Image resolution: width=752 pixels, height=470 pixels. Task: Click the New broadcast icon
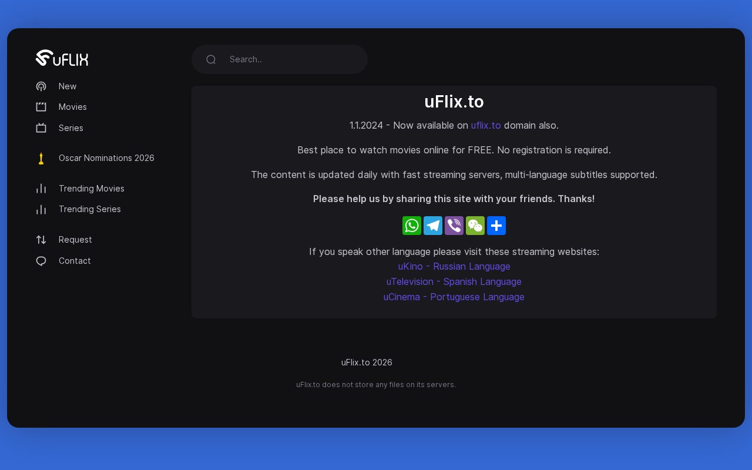[x=41, y=86]
